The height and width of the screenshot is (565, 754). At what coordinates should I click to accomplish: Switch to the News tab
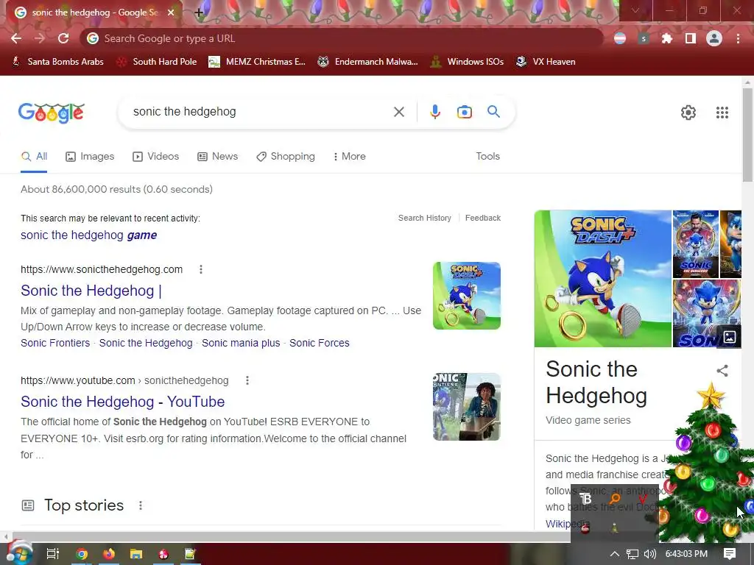pos(218,156)
